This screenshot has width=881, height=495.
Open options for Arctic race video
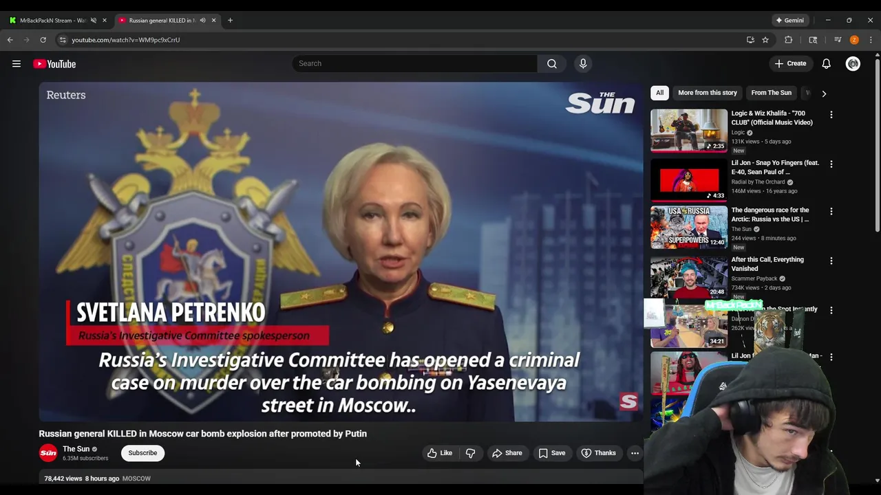point(831,212)
